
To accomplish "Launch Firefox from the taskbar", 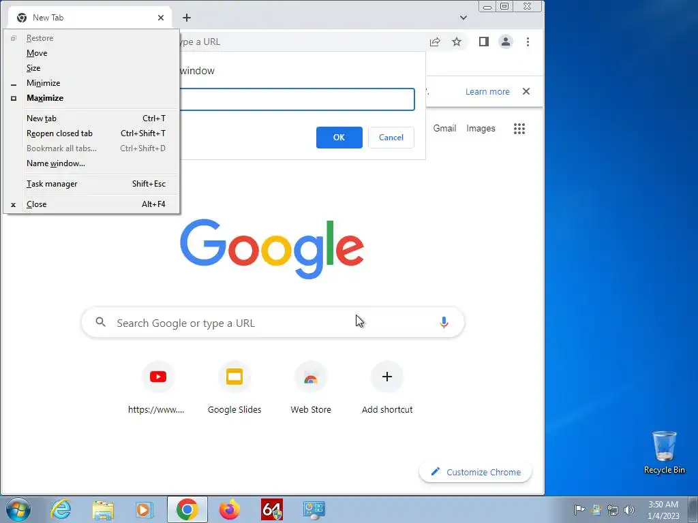I will tap(230, 509).
